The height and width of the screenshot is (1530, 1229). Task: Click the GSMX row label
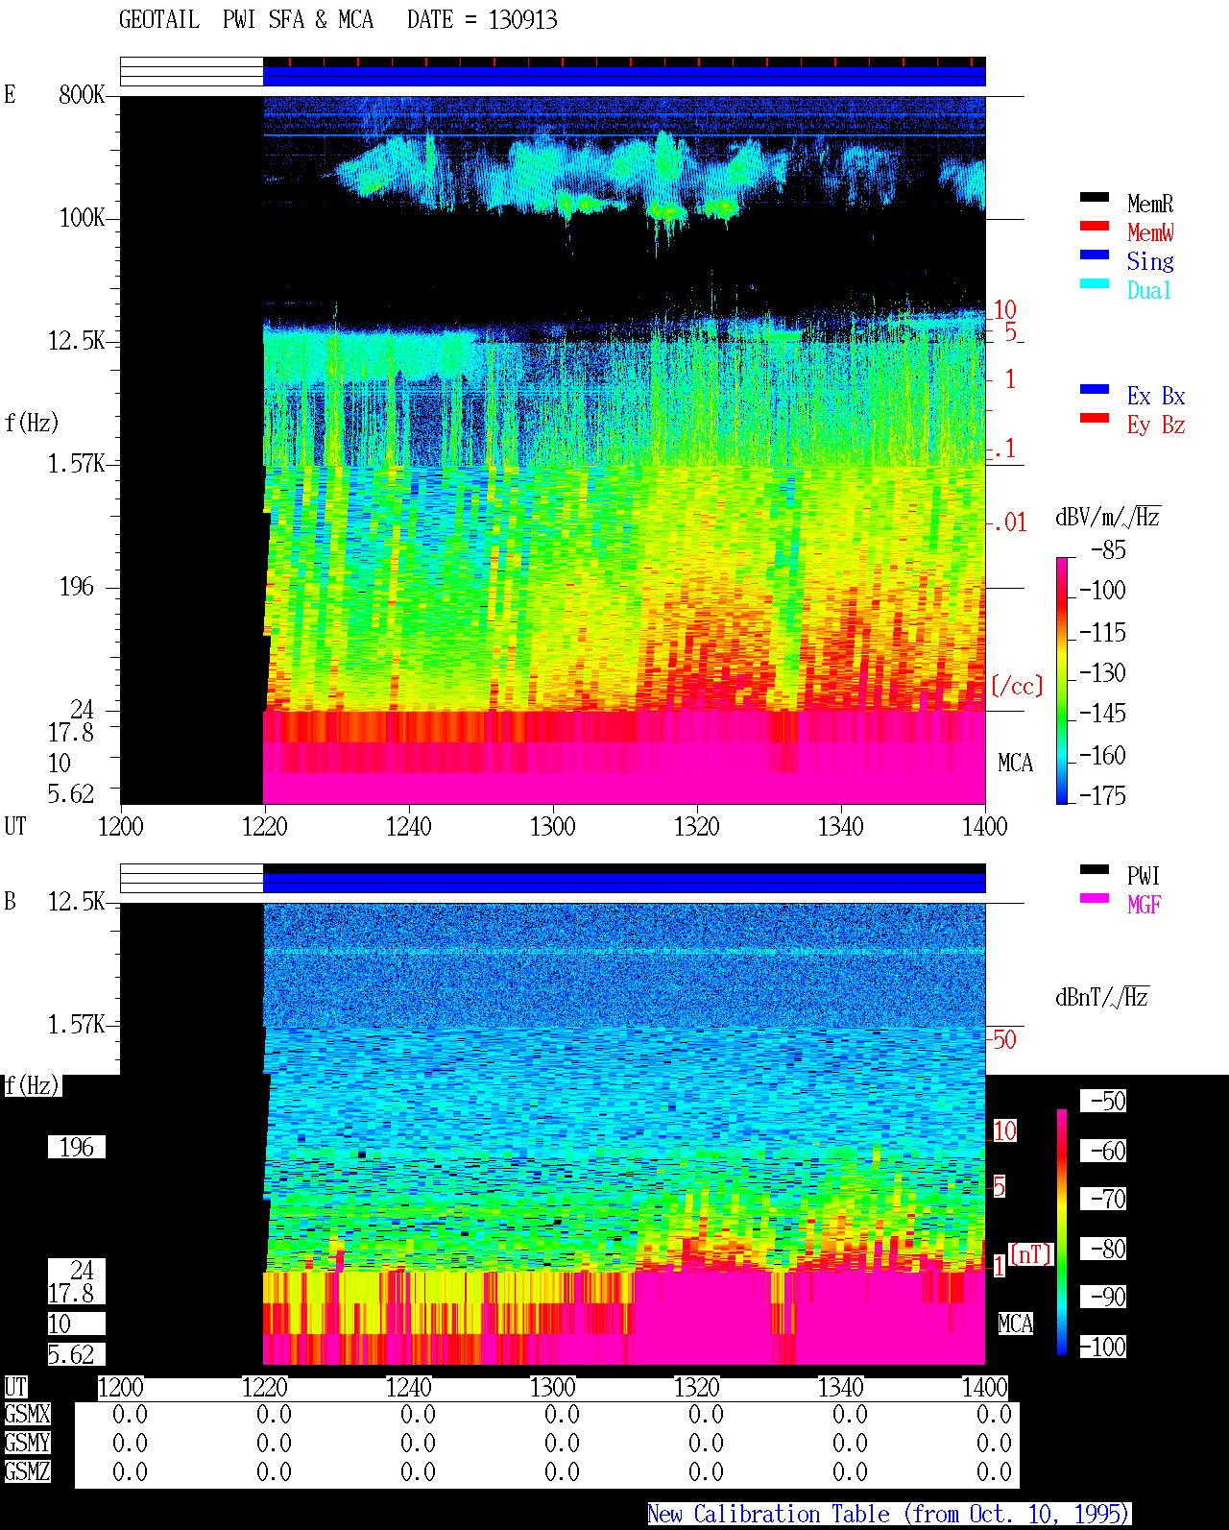pos(27,1415)
